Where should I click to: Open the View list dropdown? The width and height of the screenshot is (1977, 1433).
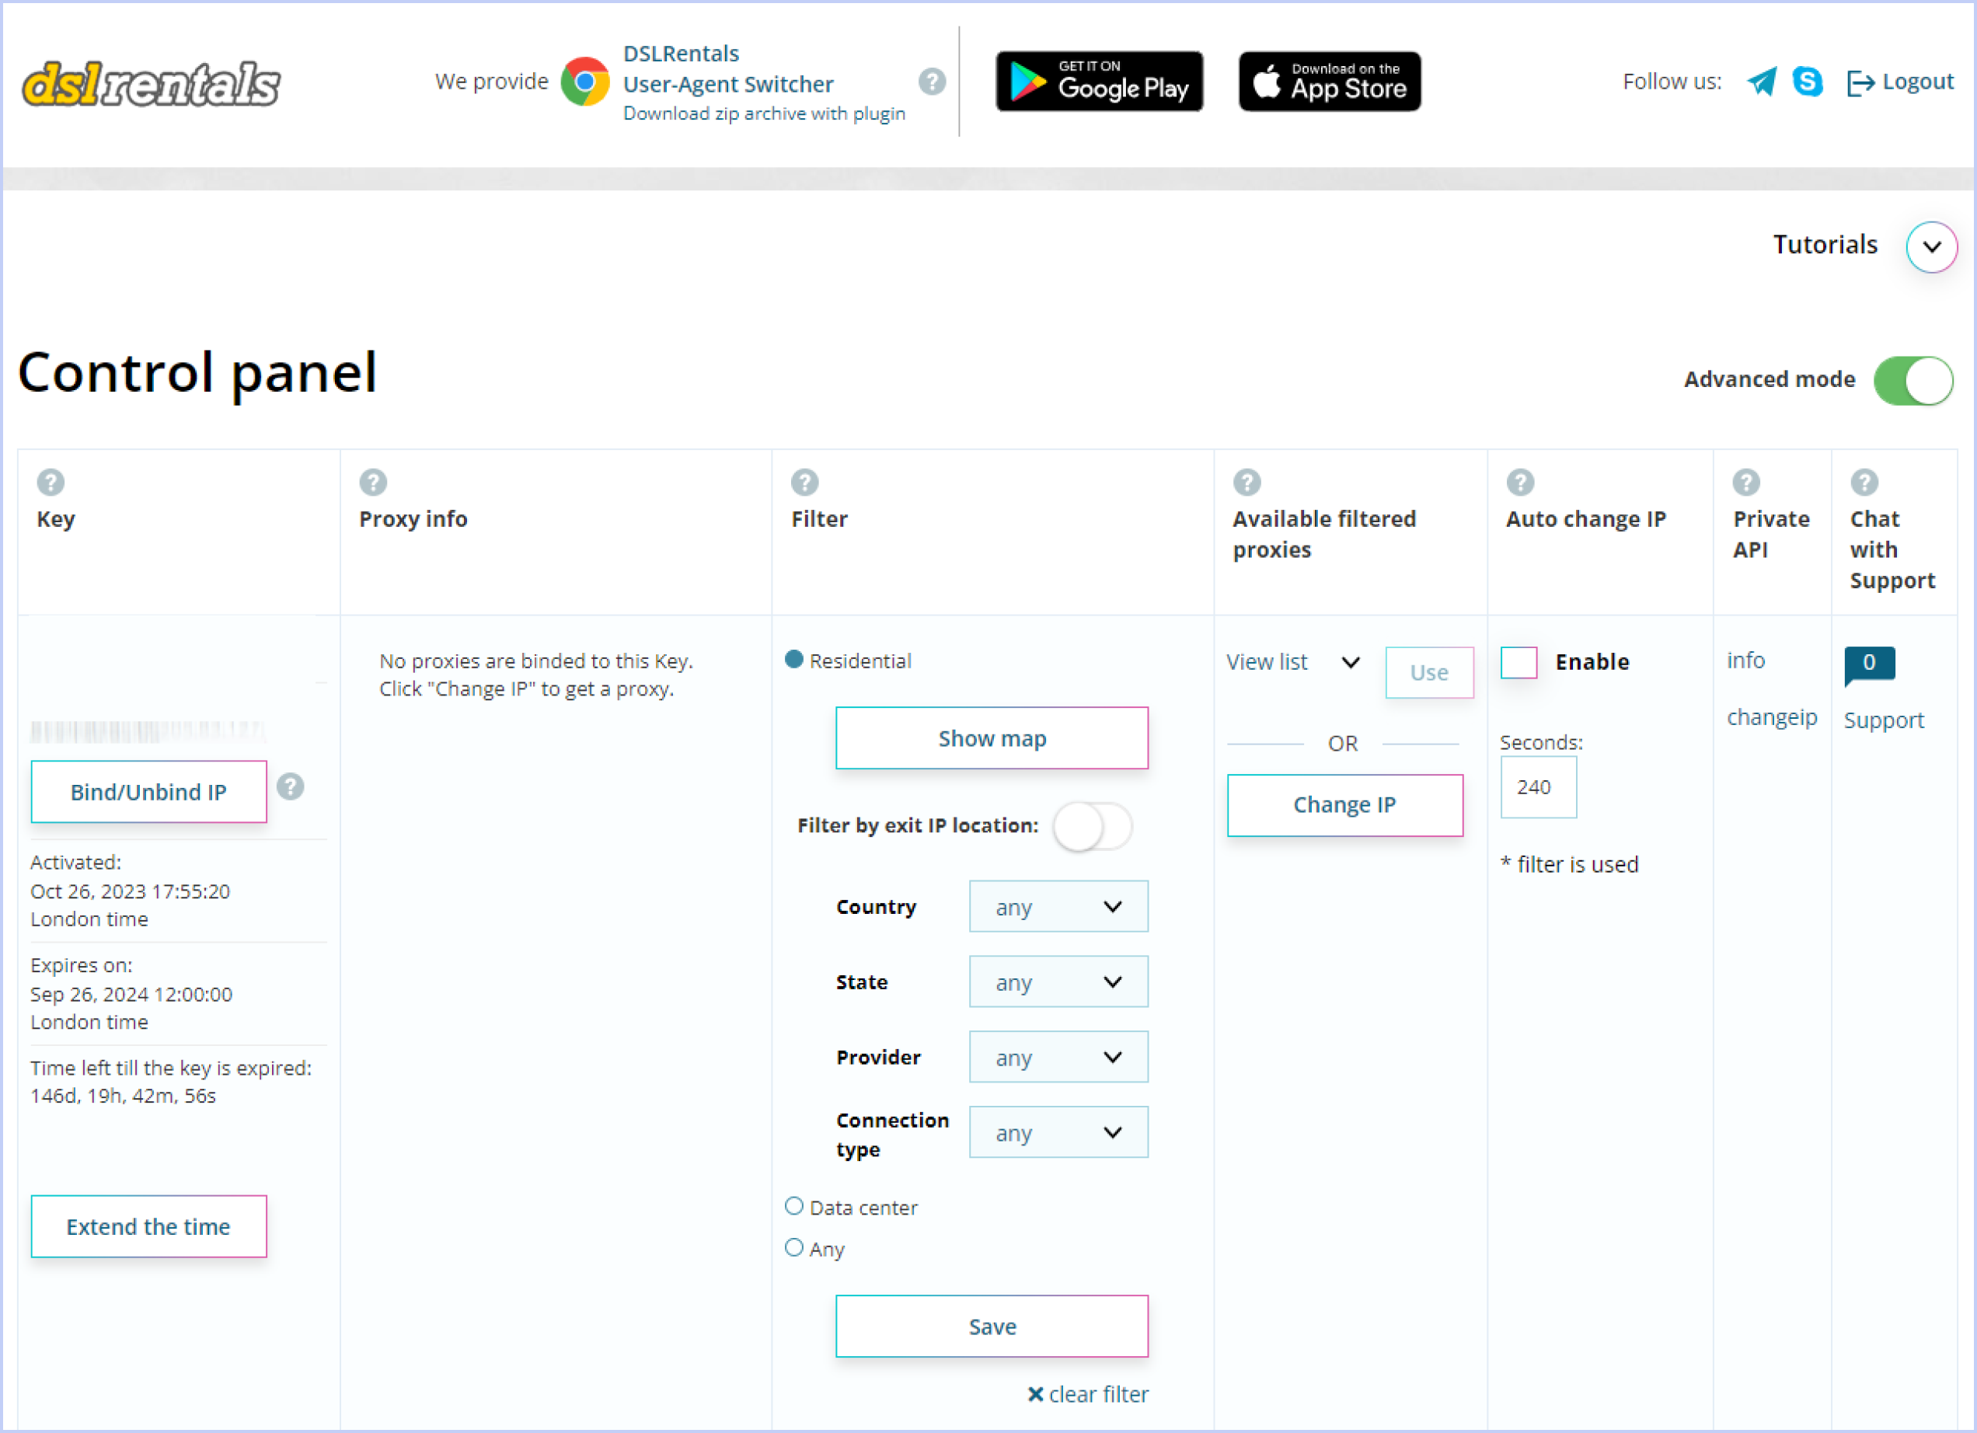click(x=1292, y=662)
